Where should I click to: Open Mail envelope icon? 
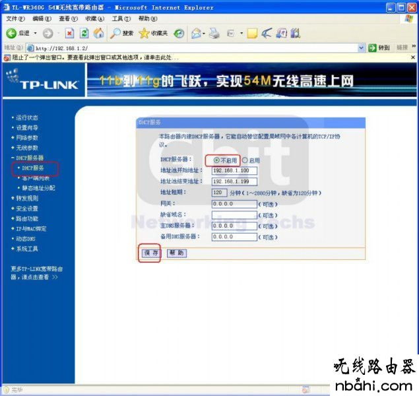196,33
